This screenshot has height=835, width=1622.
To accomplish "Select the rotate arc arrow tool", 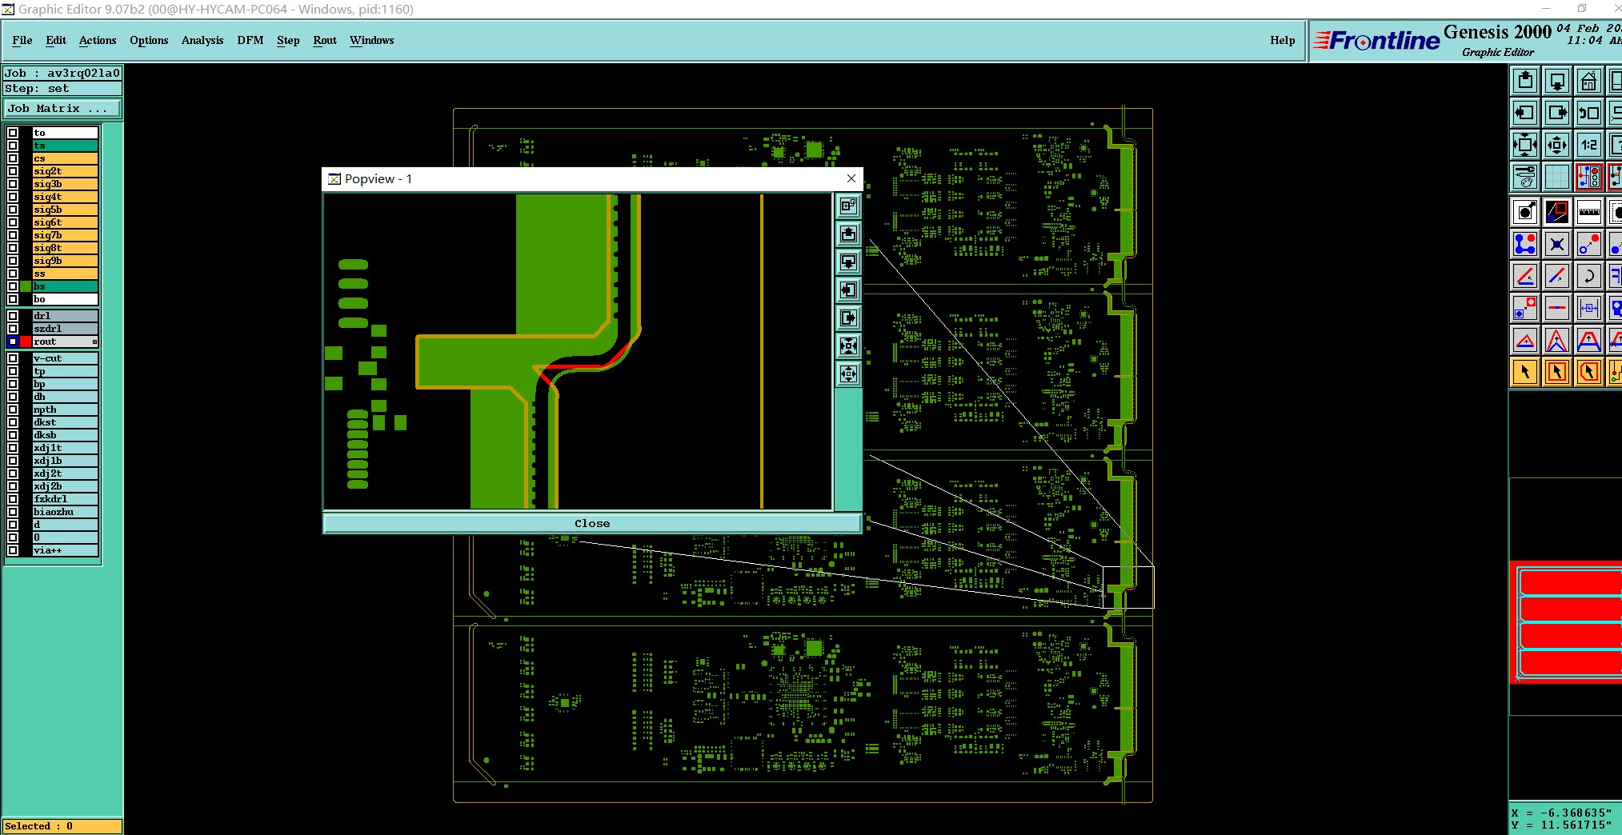I will tap(1589, 276).
